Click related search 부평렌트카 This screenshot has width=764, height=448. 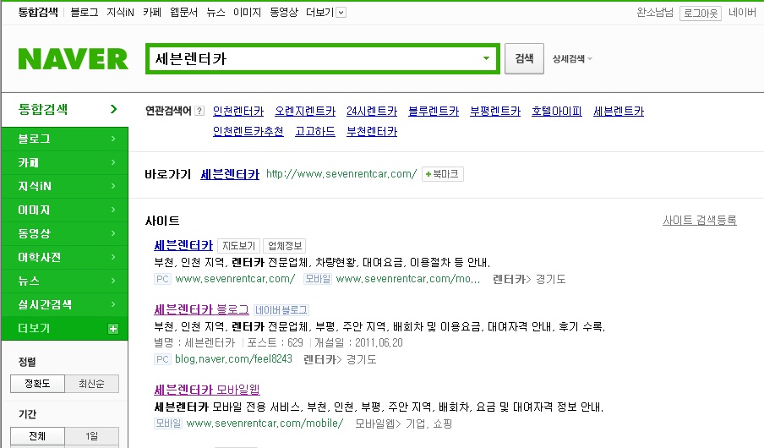(495, 111)
